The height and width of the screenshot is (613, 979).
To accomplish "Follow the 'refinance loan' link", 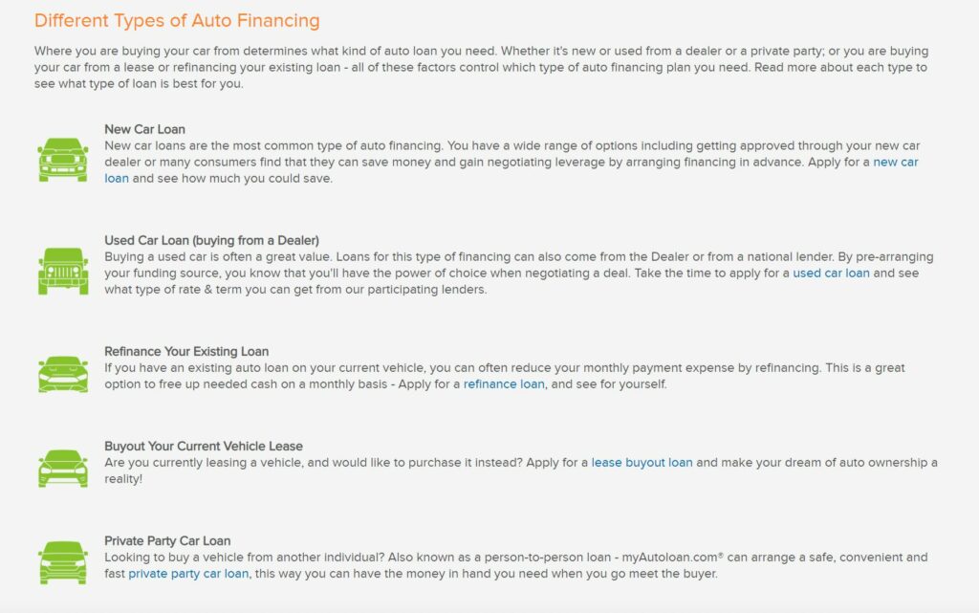I will pos(504,384).
